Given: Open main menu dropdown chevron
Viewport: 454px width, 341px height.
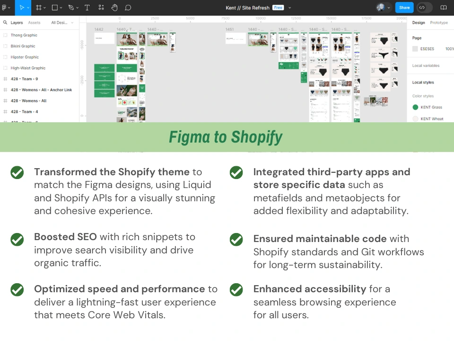Looking at the screenshot, I should 9,8.
